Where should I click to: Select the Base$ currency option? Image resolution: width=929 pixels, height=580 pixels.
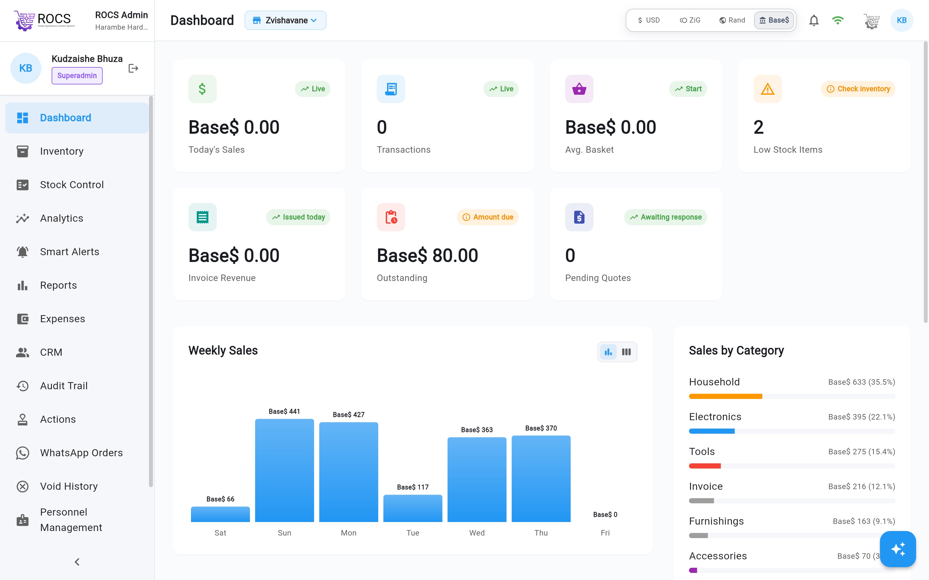tap(774, 20)
